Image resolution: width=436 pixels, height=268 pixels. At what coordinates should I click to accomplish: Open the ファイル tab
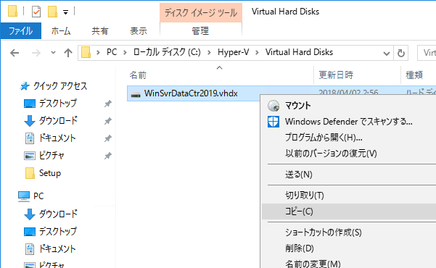click(21, 30)
